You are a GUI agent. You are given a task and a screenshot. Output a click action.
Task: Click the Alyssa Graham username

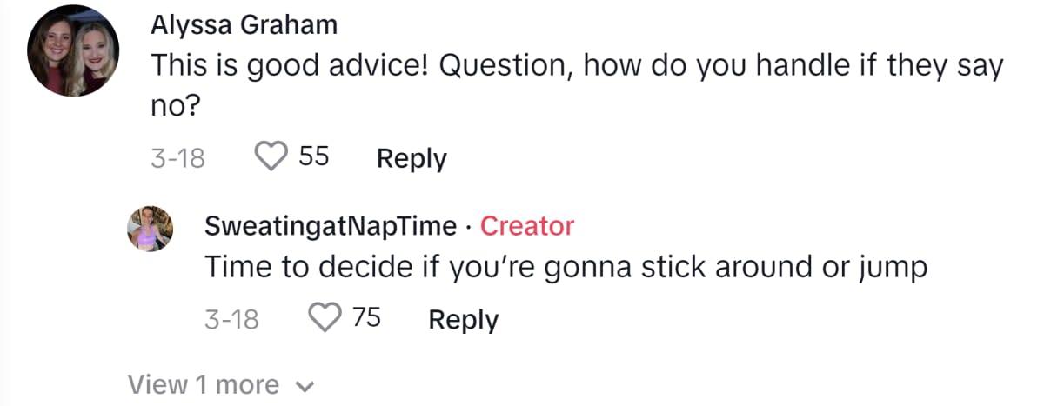(x=244, y=26)
